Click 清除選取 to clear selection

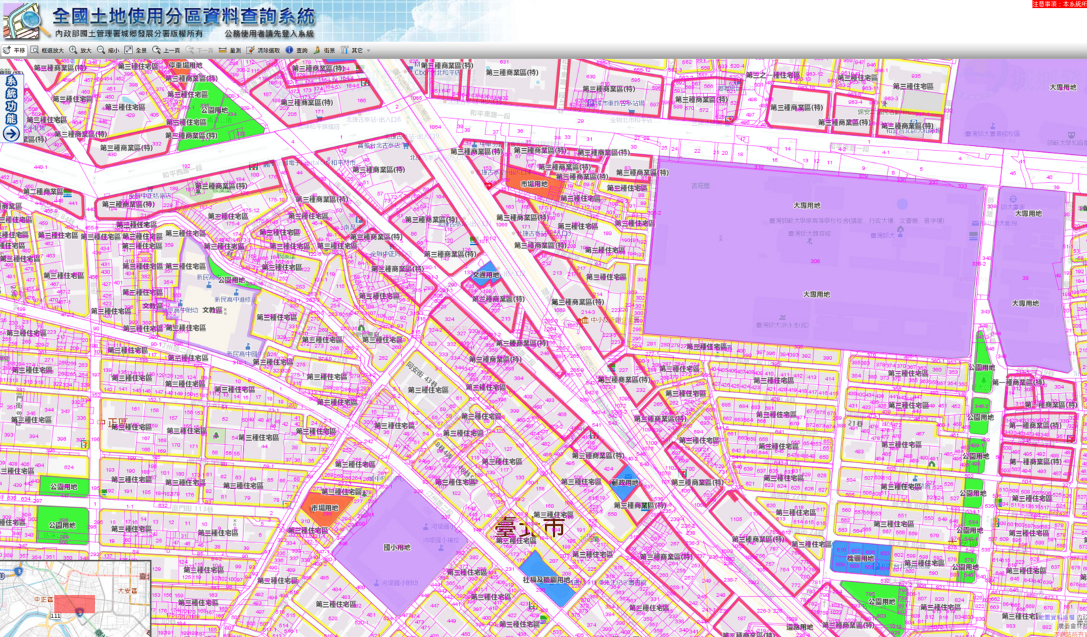[x=263, y=50]
